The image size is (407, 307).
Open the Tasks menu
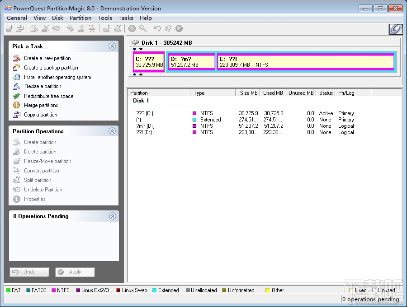pyautogui.click(x=126, y=18)
